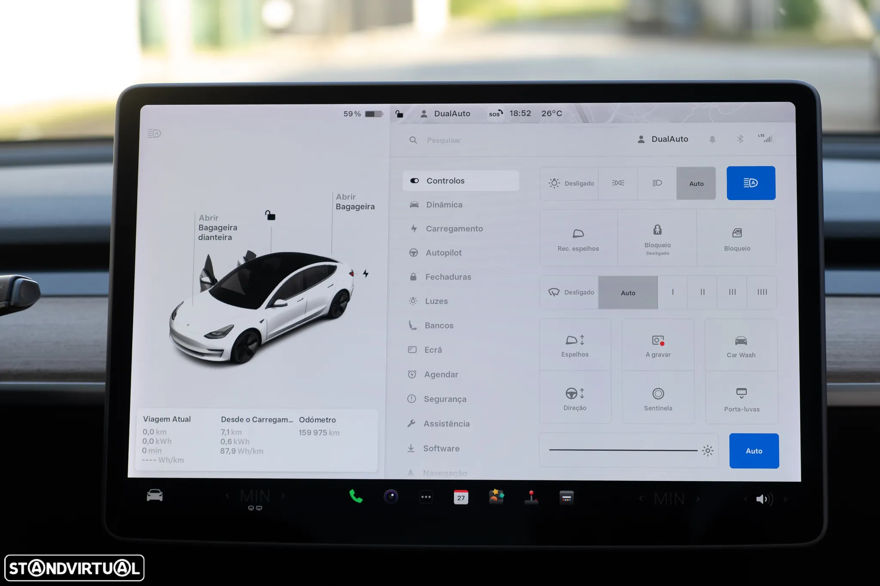Open the Phone app

pyautogui.click(x=356, y=497)
